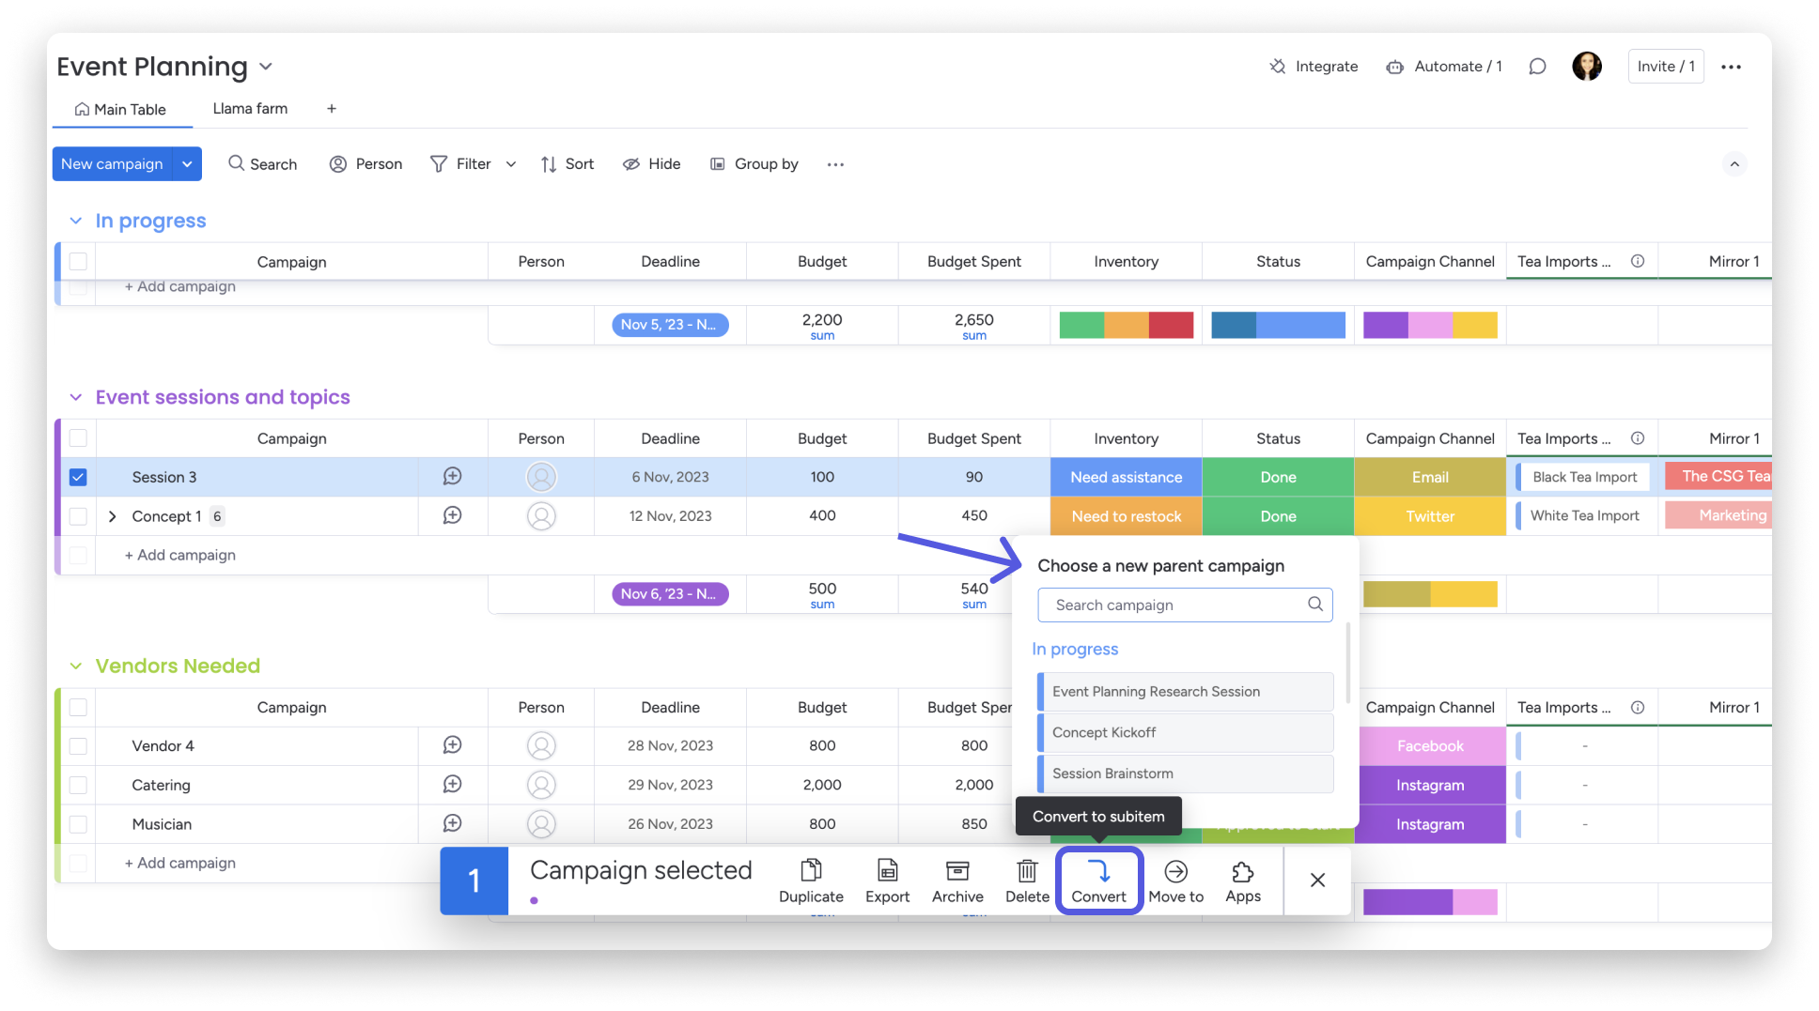This screenshot has height=1011, width=1819.
Task: Open the New campaign dropdown arrow
Action: [187, 164]
